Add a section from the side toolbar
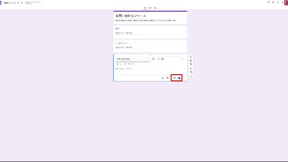Screen dimensions: 288x162 point(191,76)
